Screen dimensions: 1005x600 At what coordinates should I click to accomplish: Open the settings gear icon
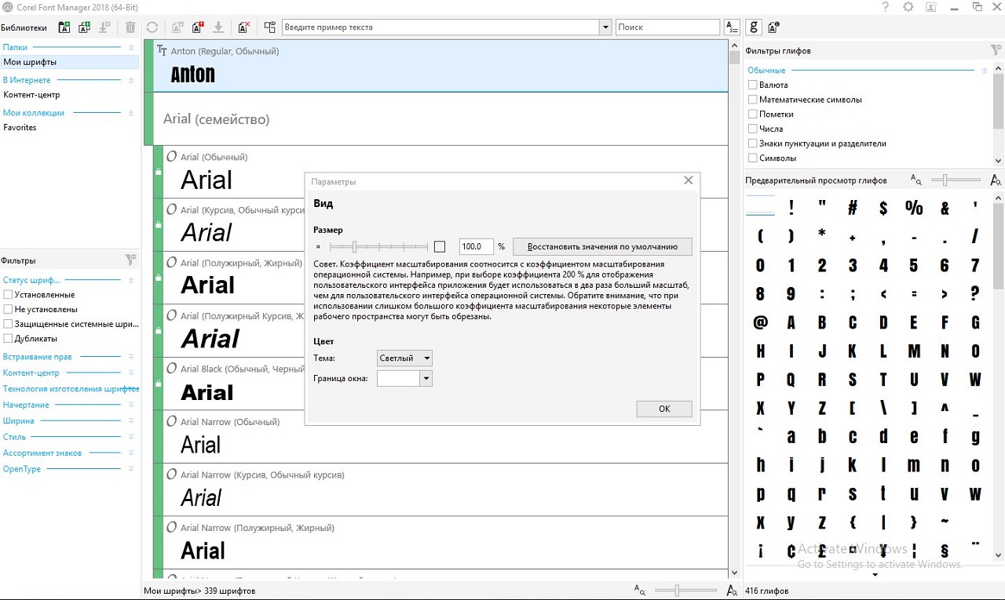click(x=908, y=7)
